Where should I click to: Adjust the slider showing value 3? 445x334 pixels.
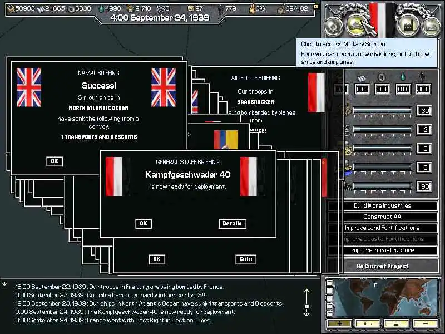382,130
